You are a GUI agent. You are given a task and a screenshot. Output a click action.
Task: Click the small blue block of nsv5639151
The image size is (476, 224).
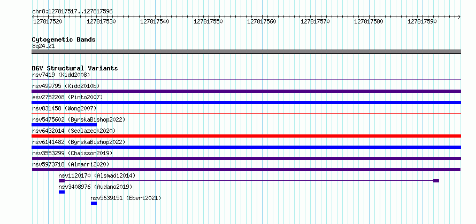click(x=94, y=203)
